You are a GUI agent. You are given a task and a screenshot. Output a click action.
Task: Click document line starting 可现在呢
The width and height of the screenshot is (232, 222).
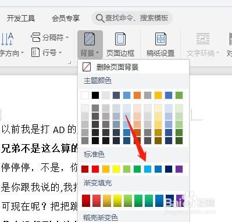pos(40,206)
